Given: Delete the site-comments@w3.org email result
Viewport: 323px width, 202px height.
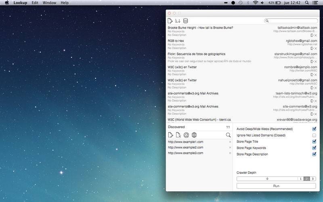Looking at the screenshot, I should point(316,114).
